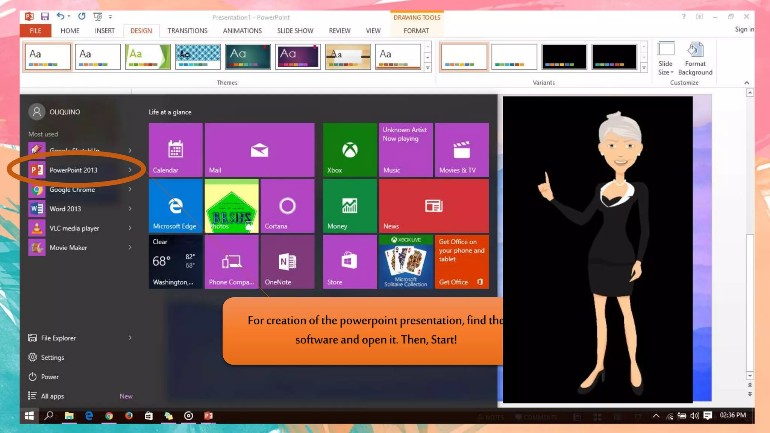Viewport: 770px width, 433px height.
Task: Expand PowerPoint 2013 jump list arrow
Action: [130, 170]
